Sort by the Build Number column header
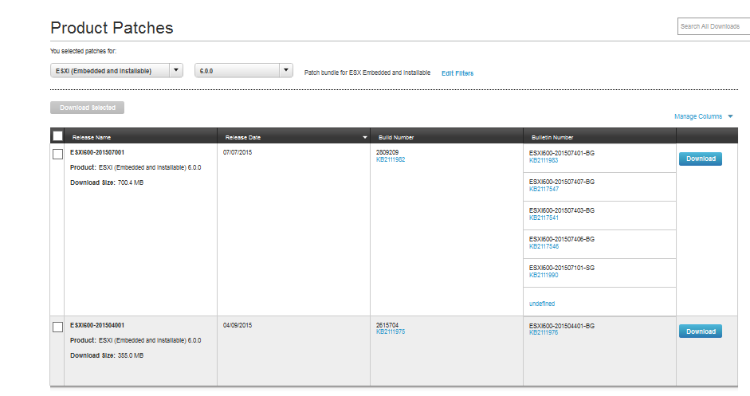Image resolution: width=750 pixels, height=396 pixels. [x=396, y=137]
